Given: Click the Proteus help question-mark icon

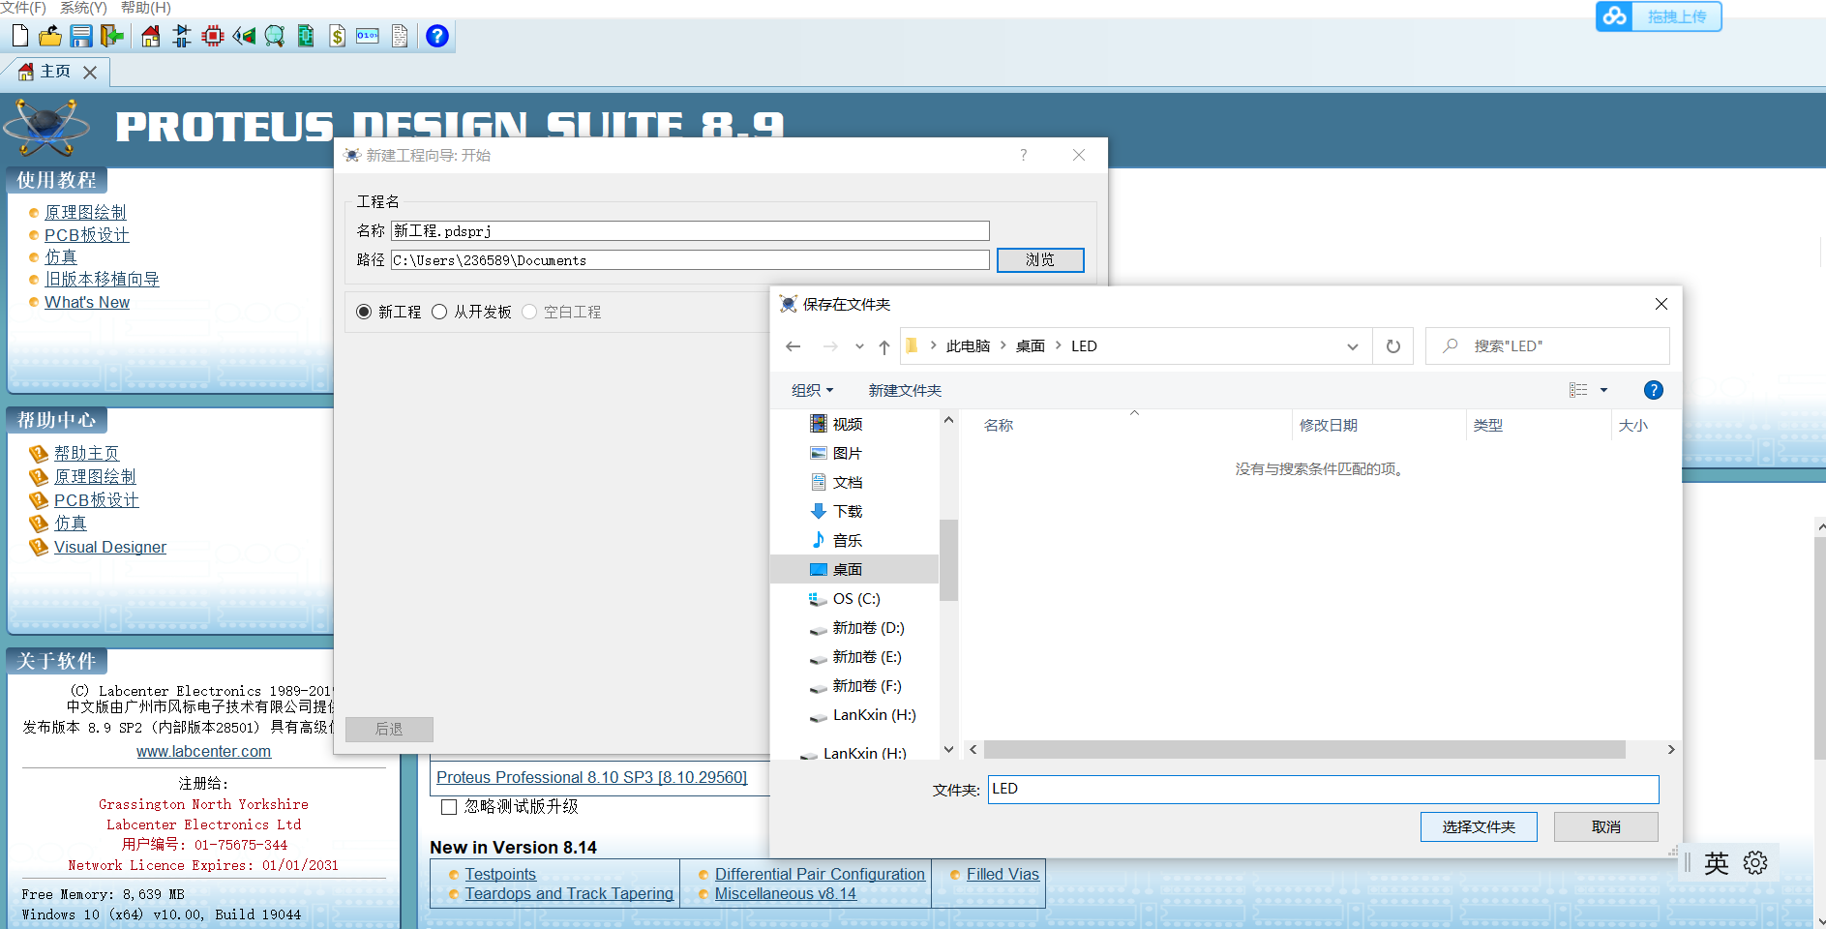Looking at the screenshot, I should (436, 36).
